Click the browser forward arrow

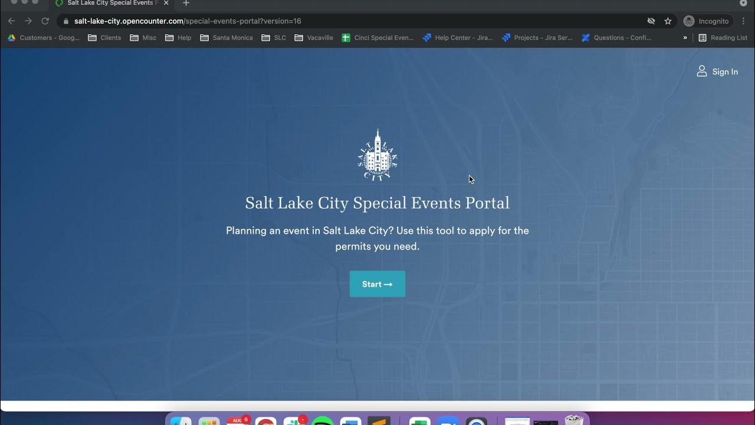(28, 21)
